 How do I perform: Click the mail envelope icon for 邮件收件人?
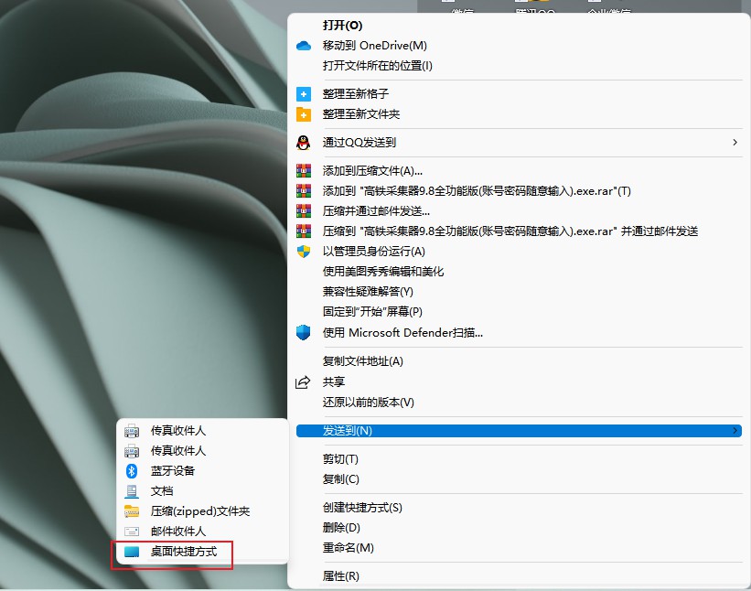[132, 532]
